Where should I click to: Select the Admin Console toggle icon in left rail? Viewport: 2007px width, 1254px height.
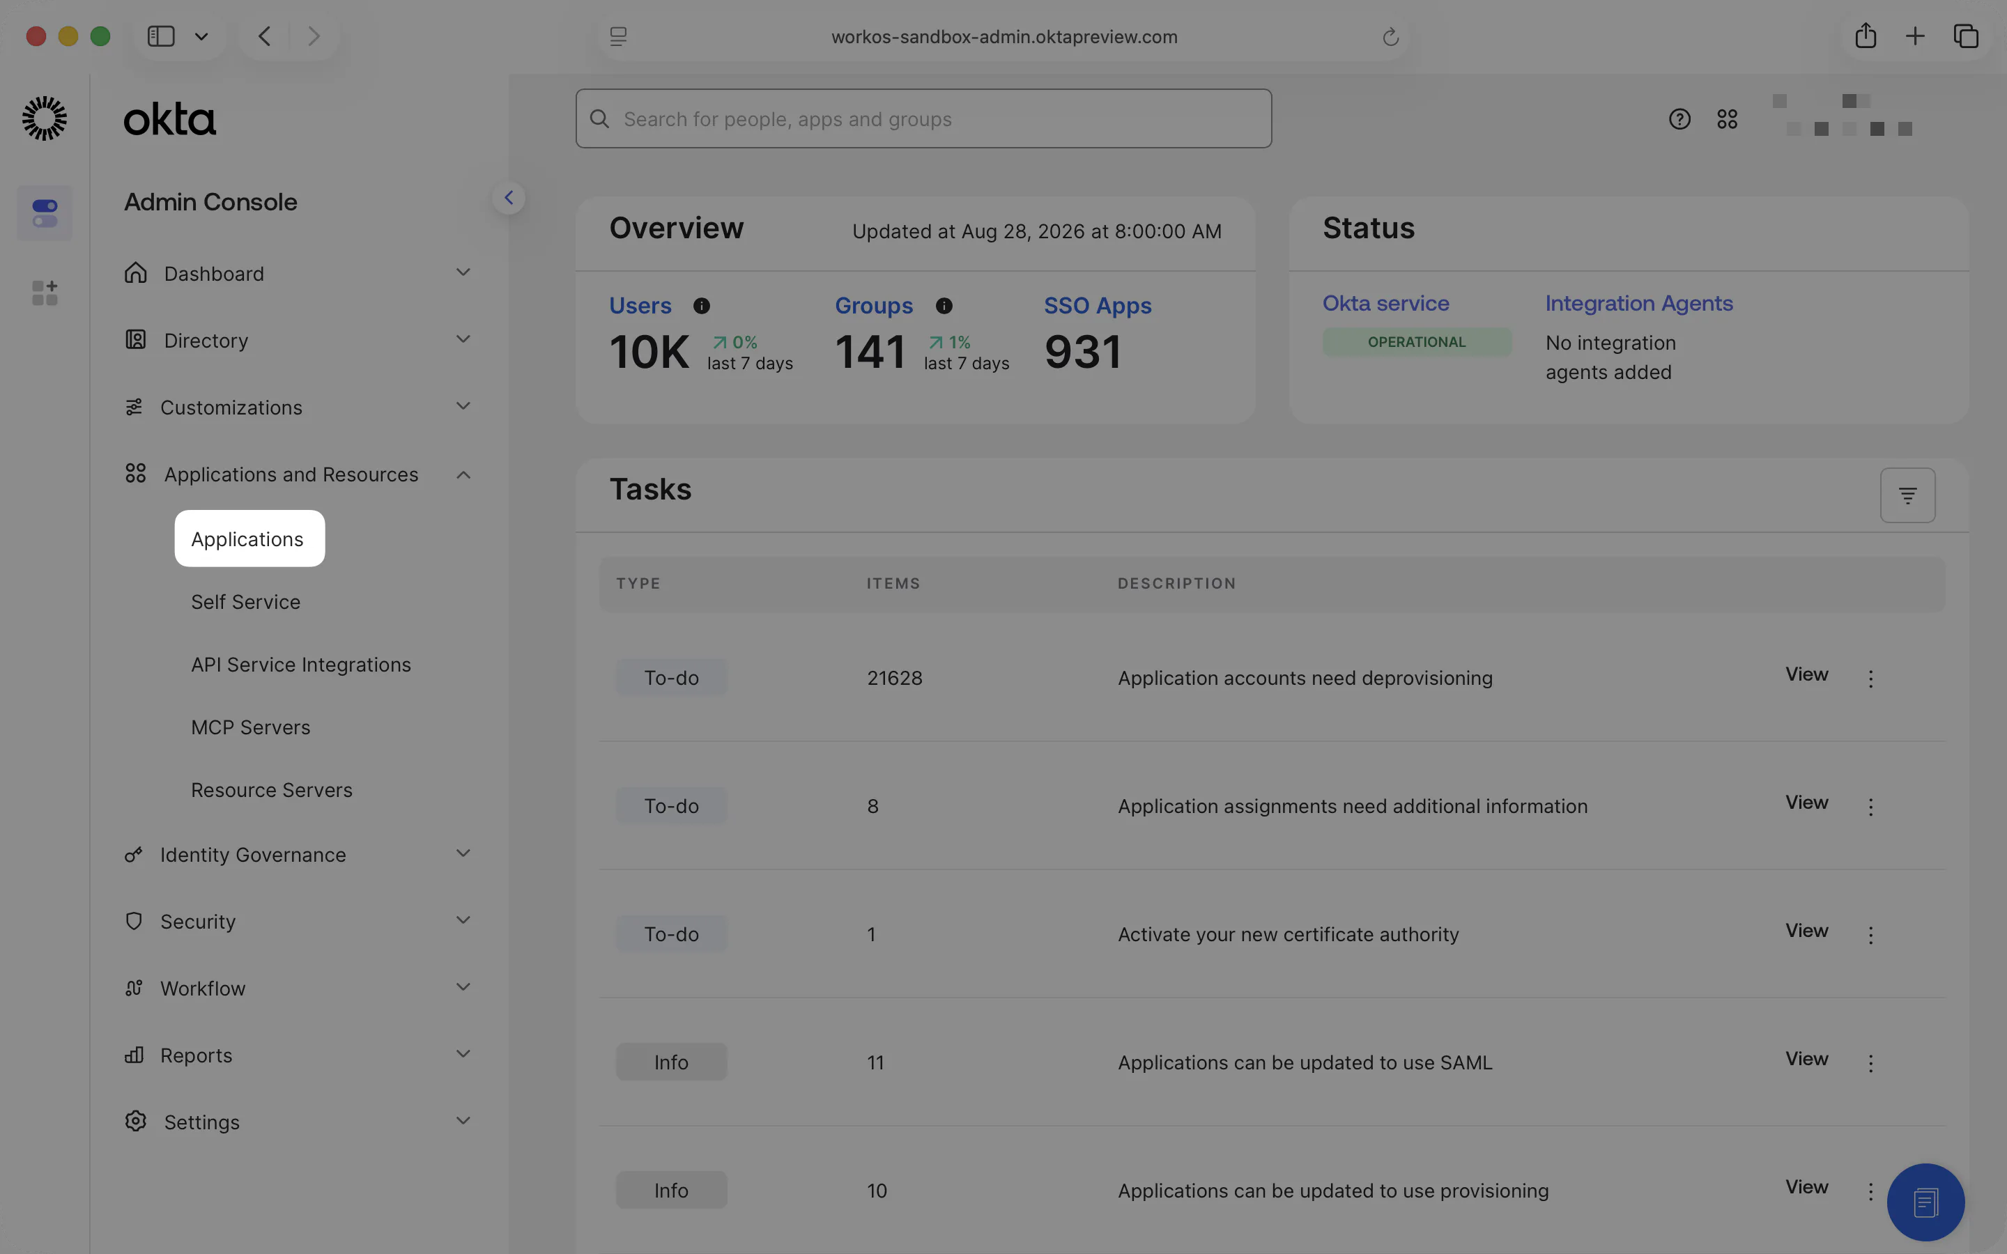[45, 213]
